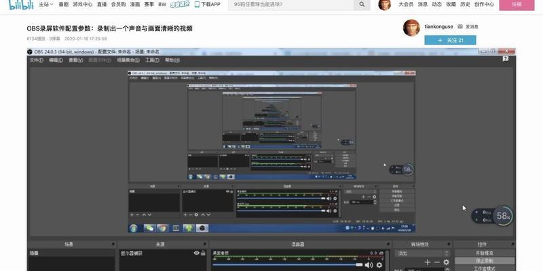Remove transition with the minus icon

(436, 262)
